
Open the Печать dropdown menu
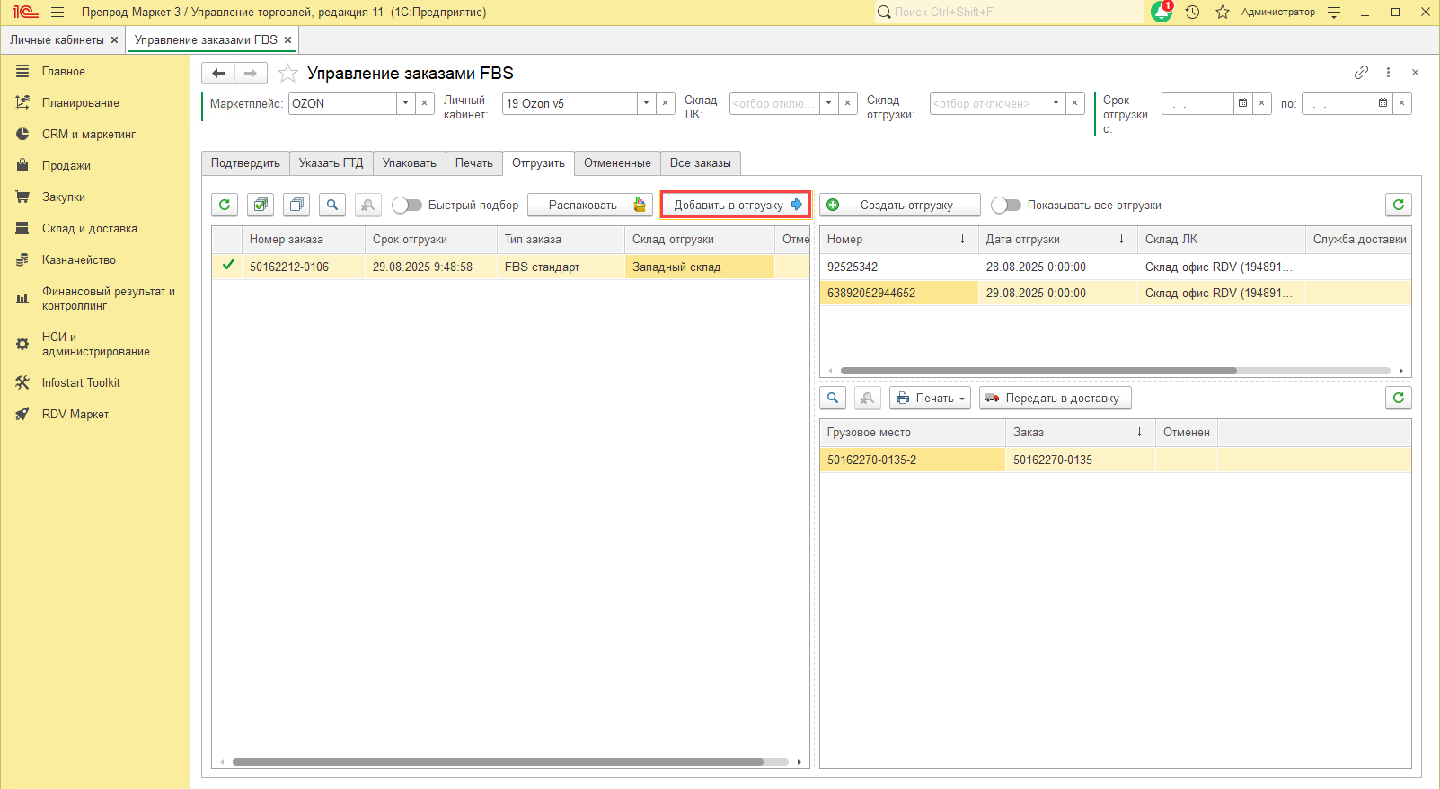(930, 398)
